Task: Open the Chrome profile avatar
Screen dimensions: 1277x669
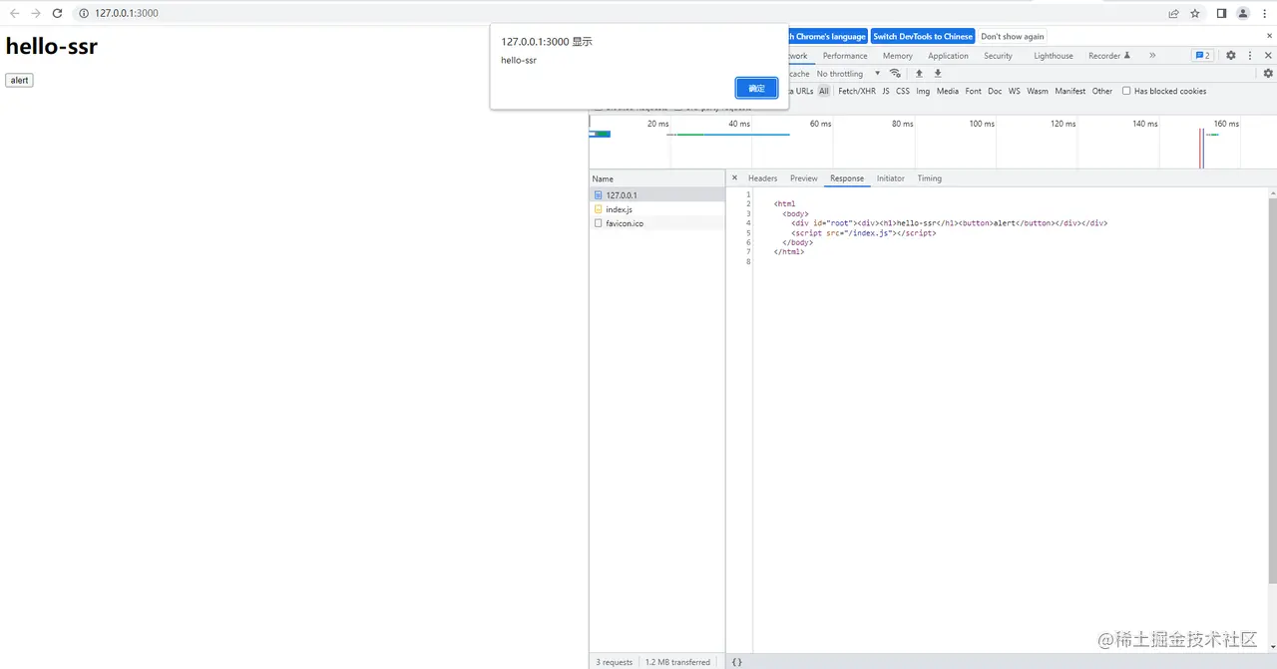Action: pyautogui.click(x=1243, y=13)
